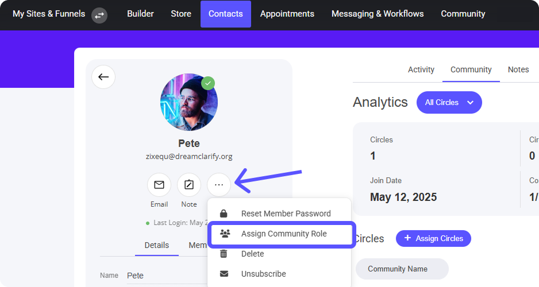Click the back arrow button
The height and width of the screenshot is (287, 539).
(103, 77)
